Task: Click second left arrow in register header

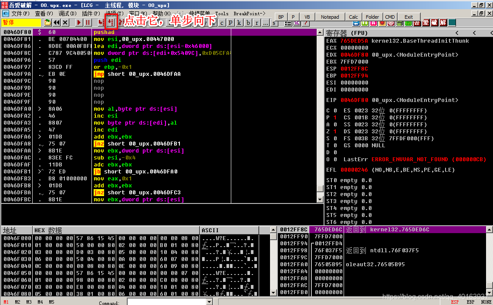Action: pos(474,33)
